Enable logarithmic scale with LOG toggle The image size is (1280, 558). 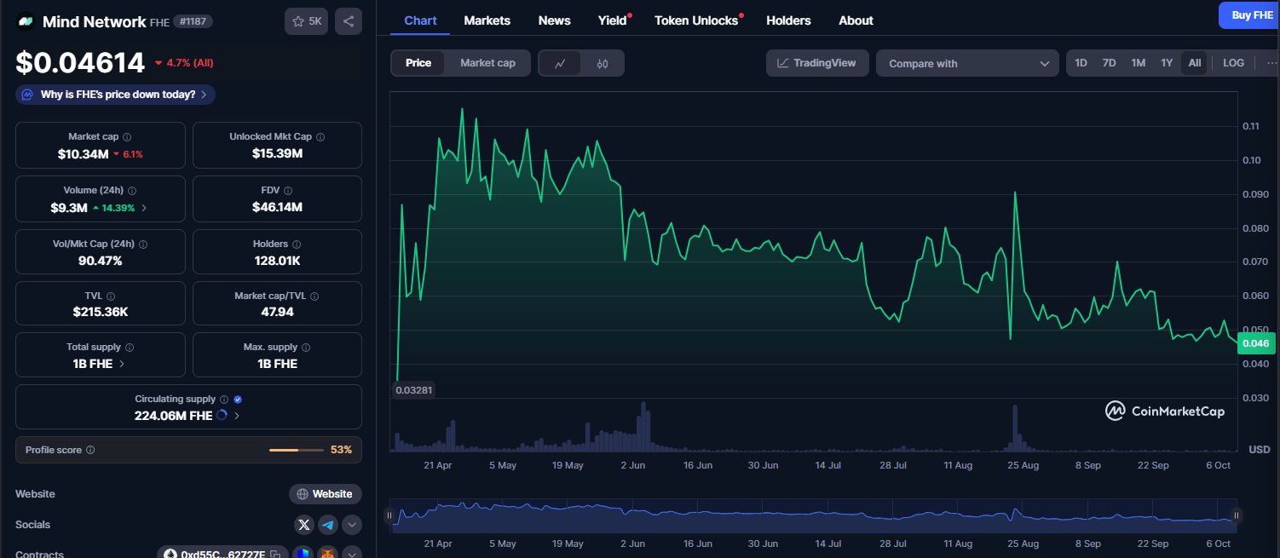(x=1233, y=62)
